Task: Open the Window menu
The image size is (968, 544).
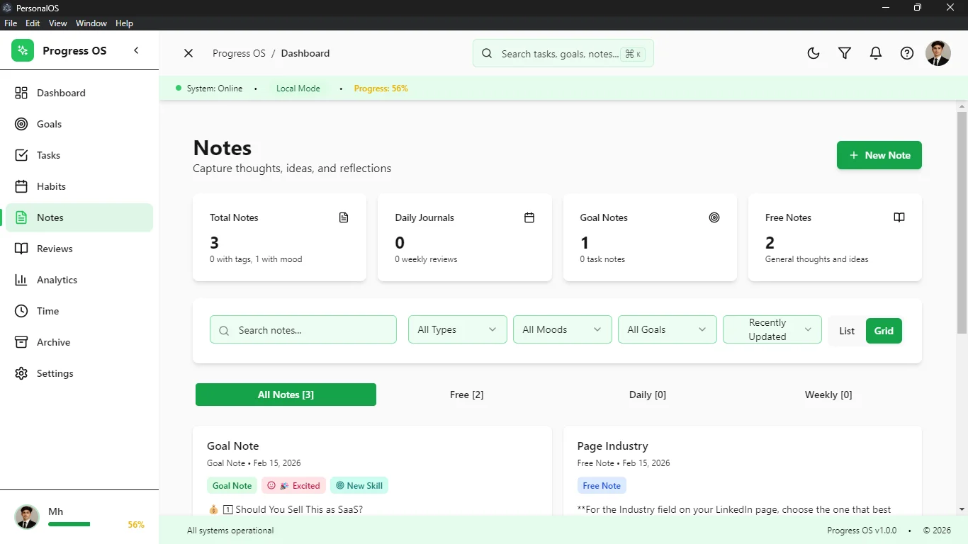Action: pyautogui.click(x=91, y=23)
